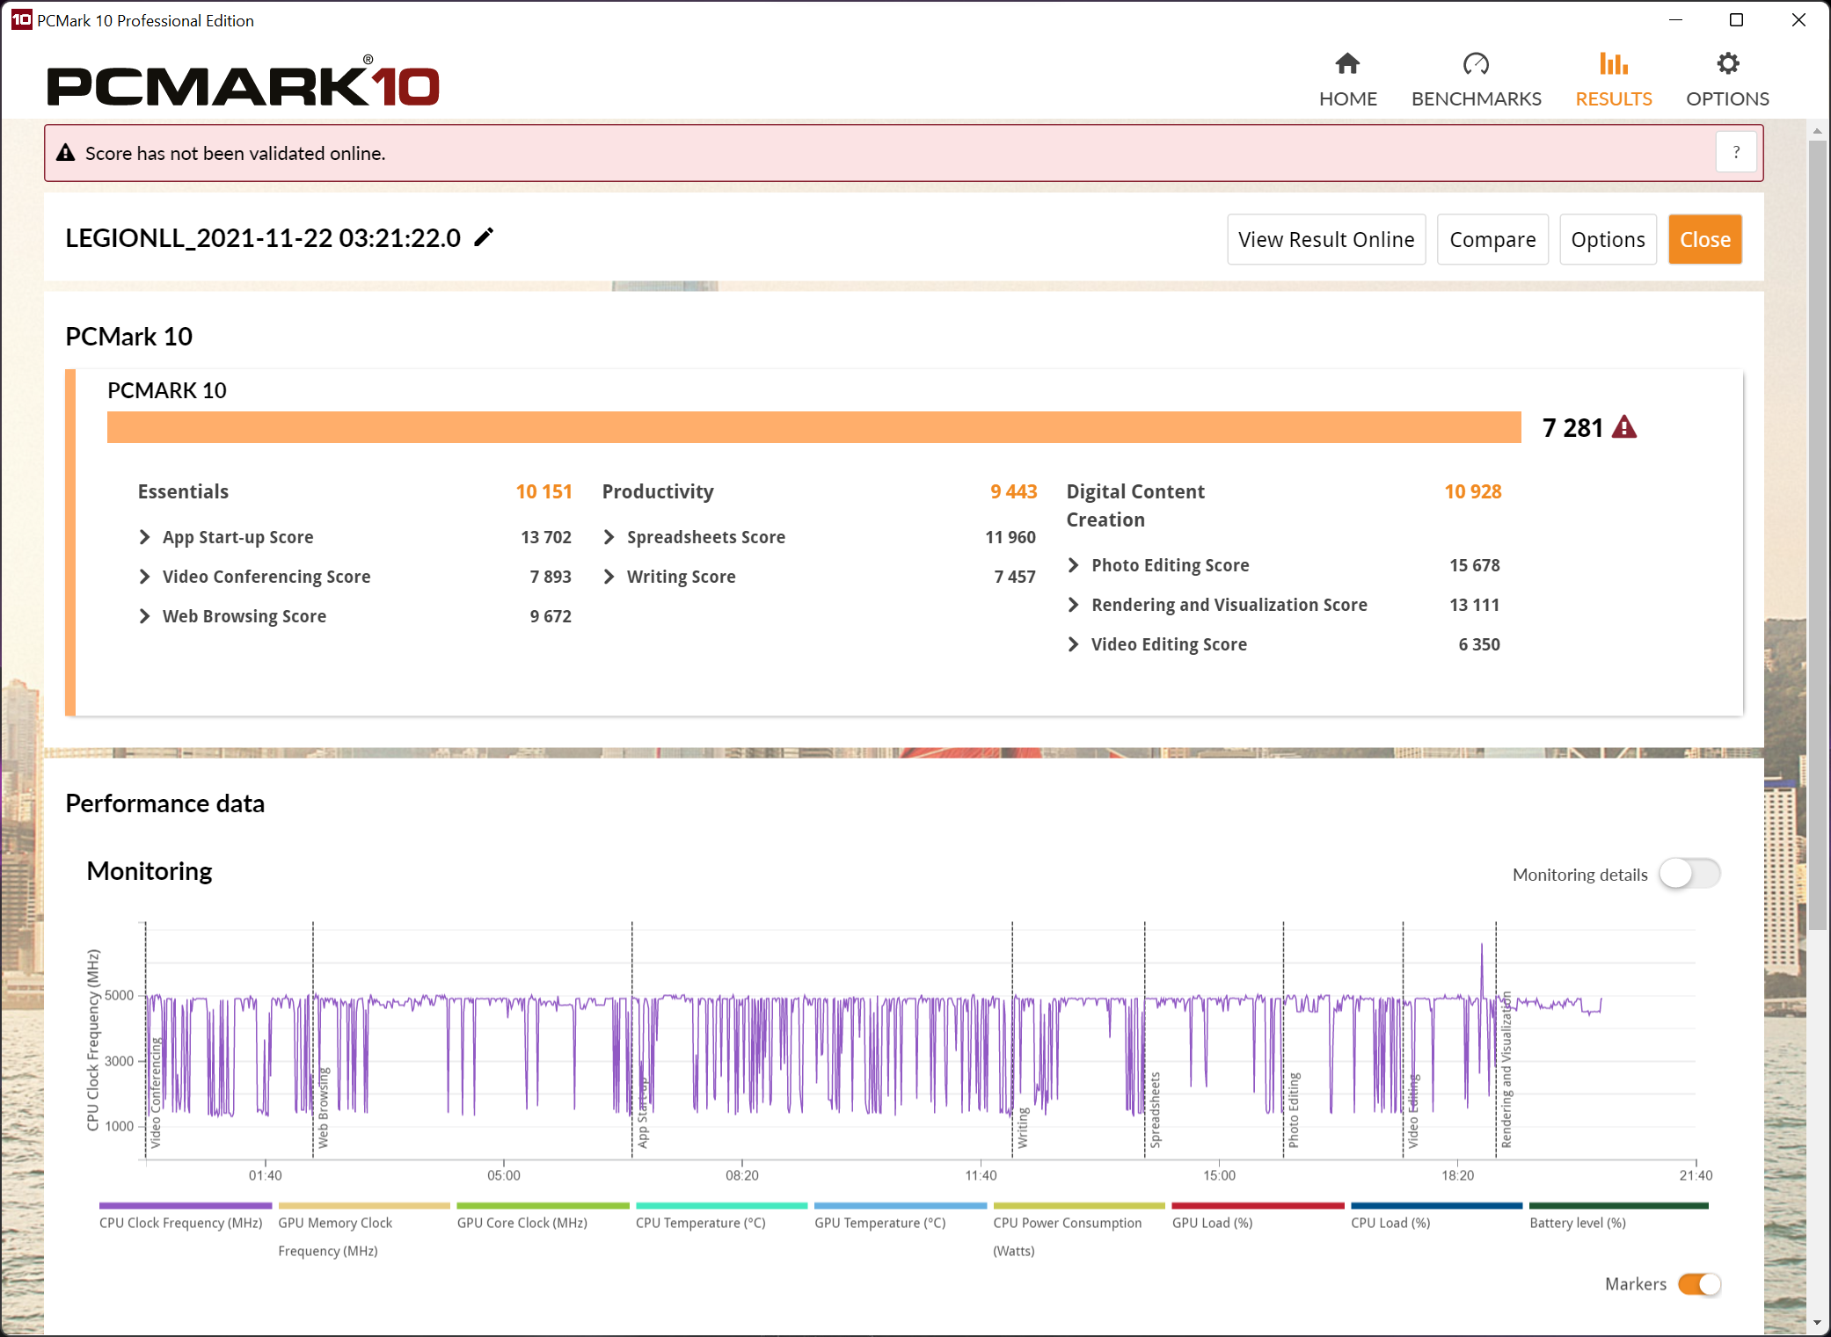Turn off the Markers toggle

pyautogui.click(x=1698, y=1284)
